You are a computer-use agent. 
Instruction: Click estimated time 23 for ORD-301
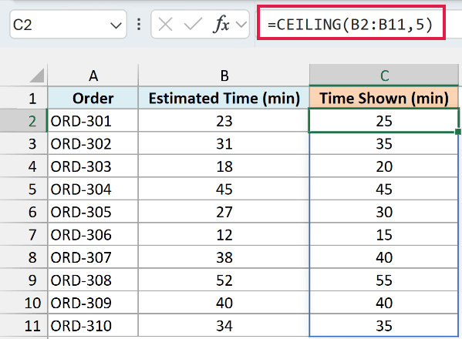[x=224, y=121]
